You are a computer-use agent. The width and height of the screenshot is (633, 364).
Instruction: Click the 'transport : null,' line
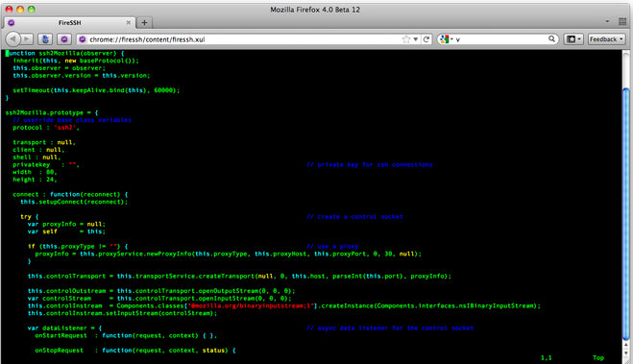(x=44, y=142)
